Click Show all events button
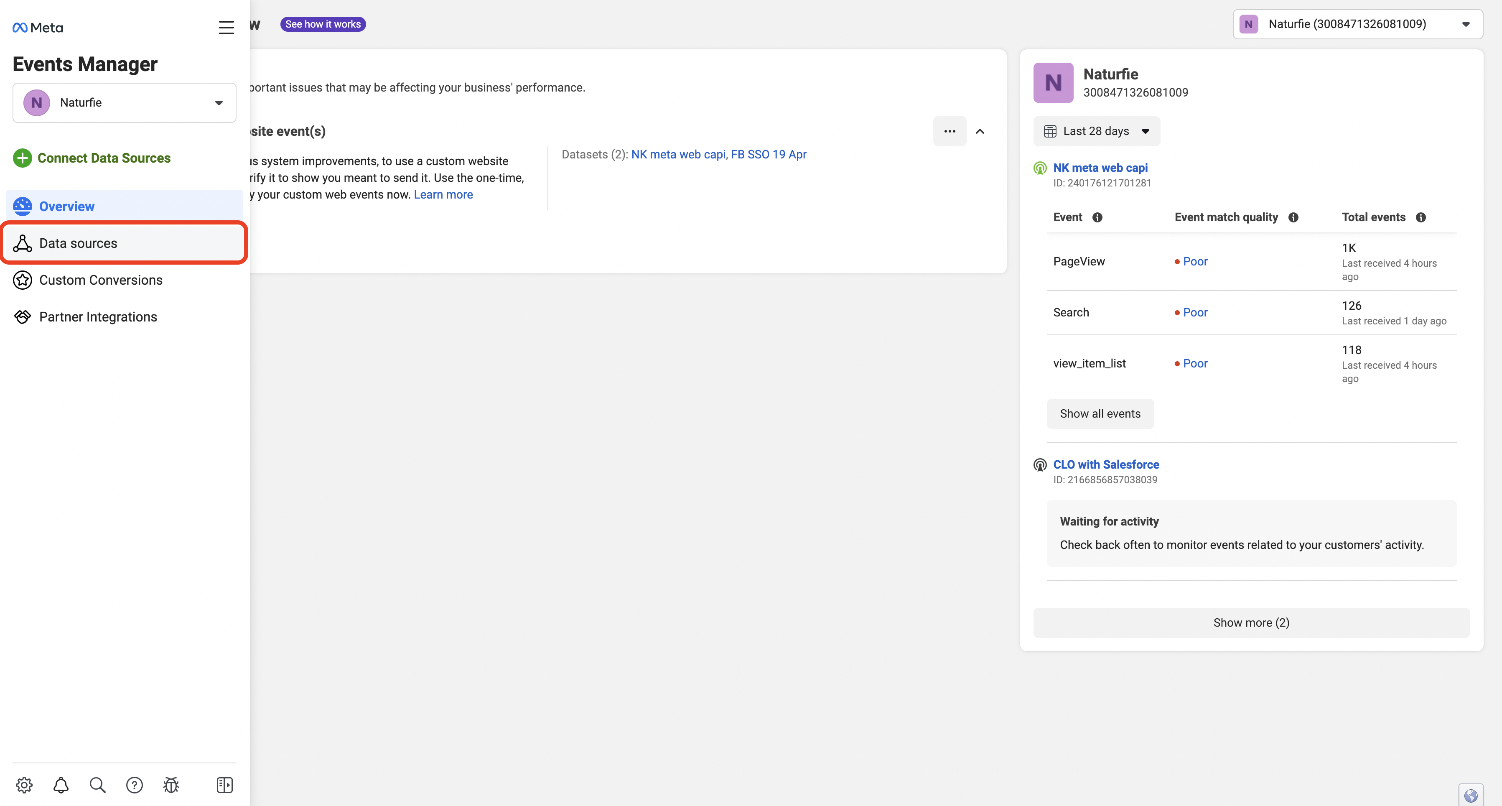Viewport: 1502px width, 806px height. 1100,413
